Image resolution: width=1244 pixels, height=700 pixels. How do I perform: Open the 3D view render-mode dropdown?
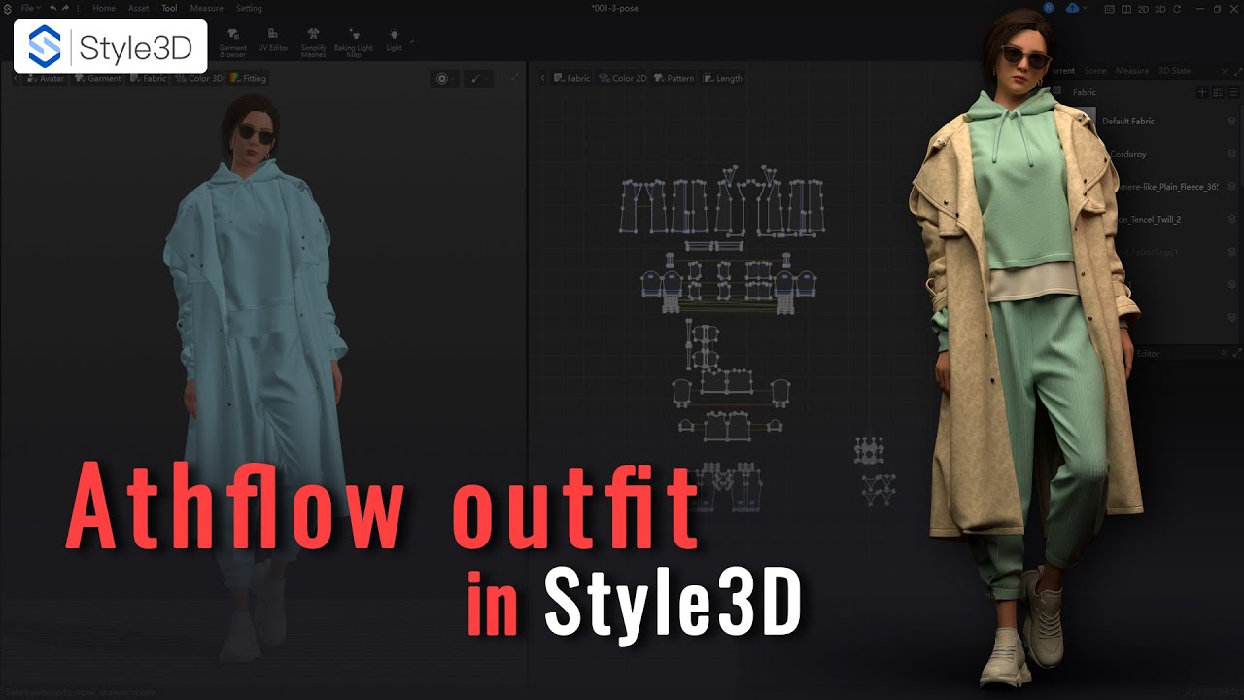click(x=445, y=79)
